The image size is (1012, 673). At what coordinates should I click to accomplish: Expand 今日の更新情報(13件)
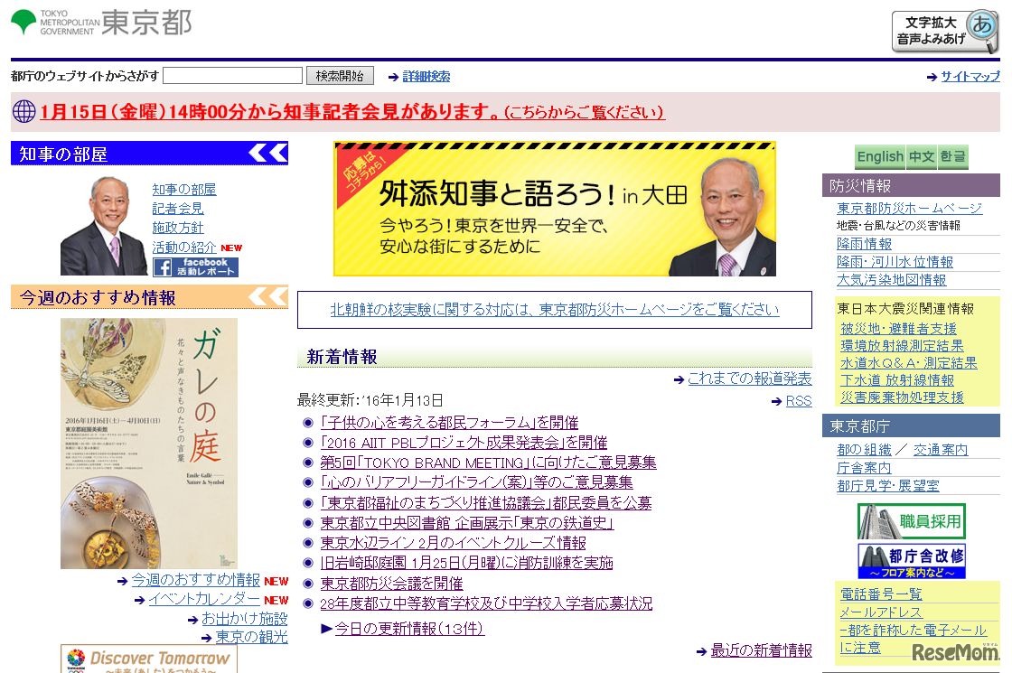[x=409, y=628]
